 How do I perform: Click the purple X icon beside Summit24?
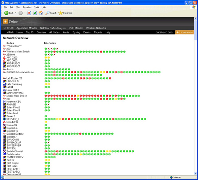coord(4,125)
